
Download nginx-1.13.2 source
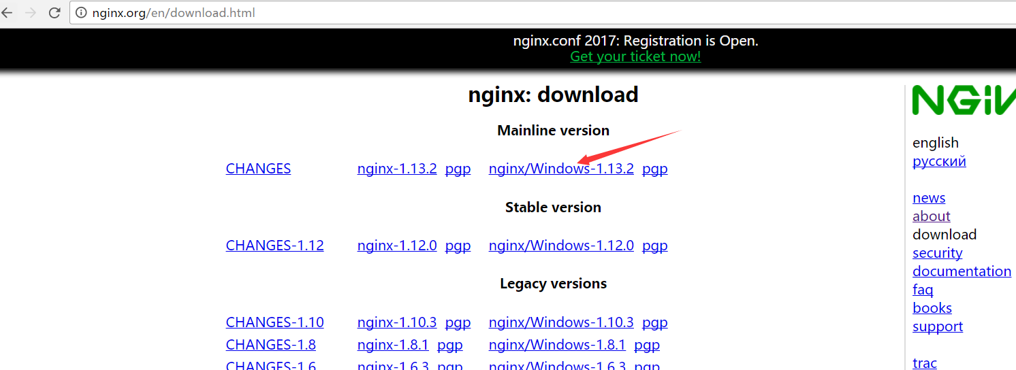[x=397, y=169]
